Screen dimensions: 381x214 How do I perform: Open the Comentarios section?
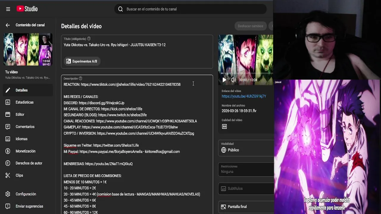click(28, 127)
